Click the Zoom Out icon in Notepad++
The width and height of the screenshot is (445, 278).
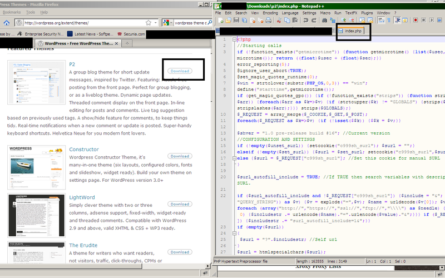pyautogui.click(x=352, y=20)
